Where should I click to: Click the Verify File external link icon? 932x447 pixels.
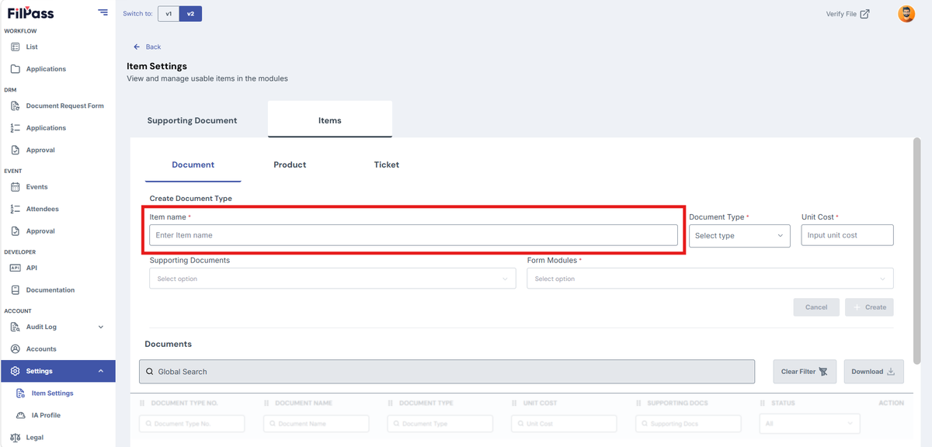pos(864,14)
